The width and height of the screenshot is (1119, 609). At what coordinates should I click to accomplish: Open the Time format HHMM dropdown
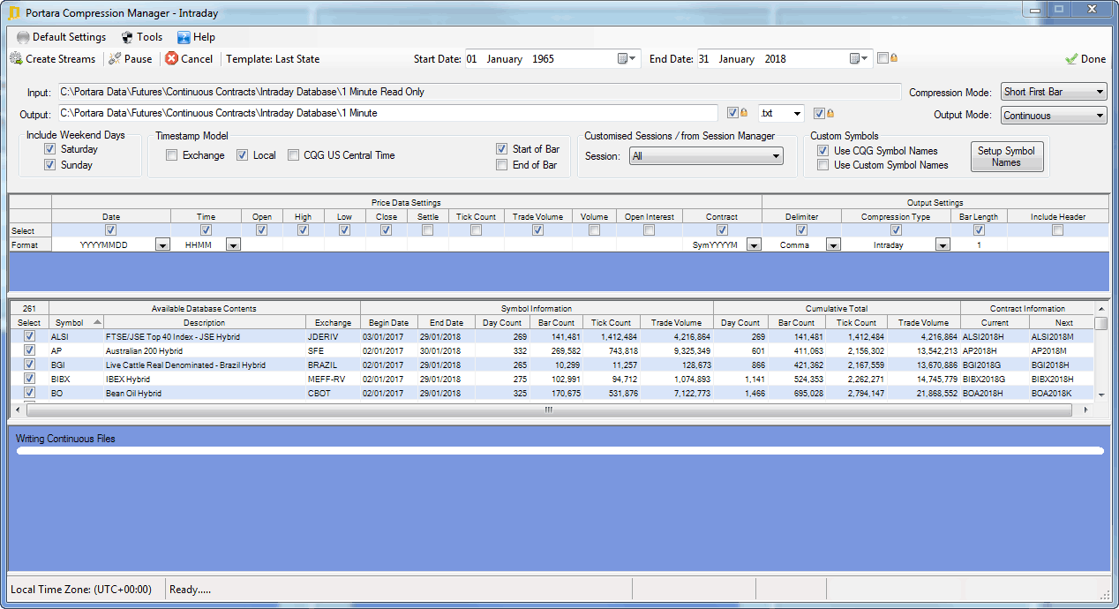coord(233,245)
